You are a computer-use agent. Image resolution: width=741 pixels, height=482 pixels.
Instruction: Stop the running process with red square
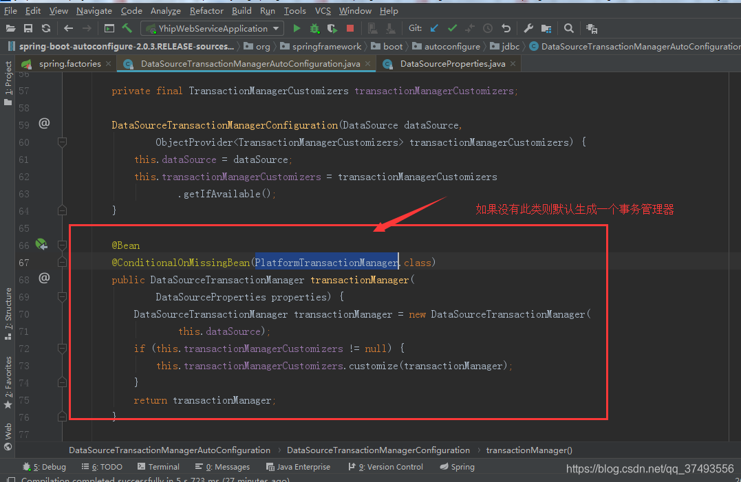[x=350, y=28]
